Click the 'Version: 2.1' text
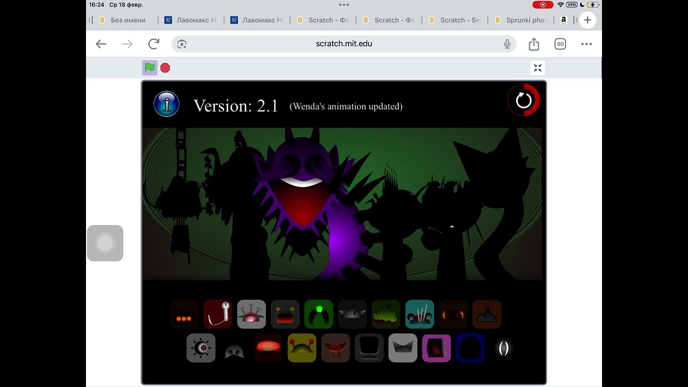 [x=236, y=106]
